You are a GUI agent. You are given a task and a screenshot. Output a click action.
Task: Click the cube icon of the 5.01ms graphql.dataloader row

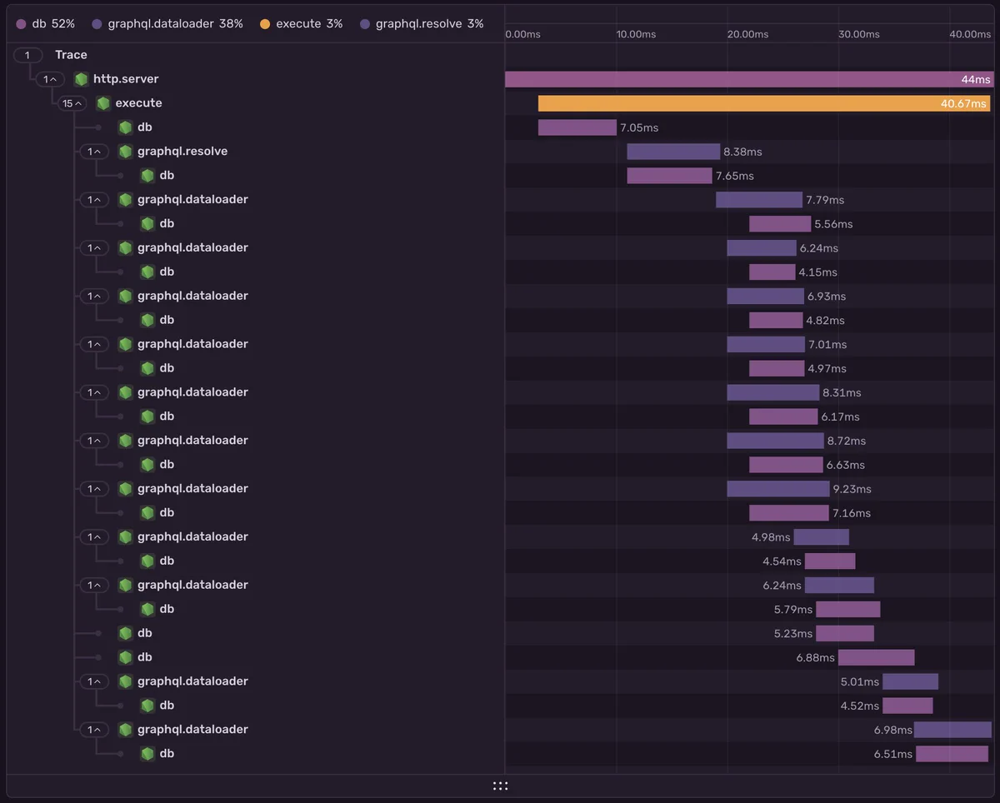pyautogui.click(x=126, y=683)
